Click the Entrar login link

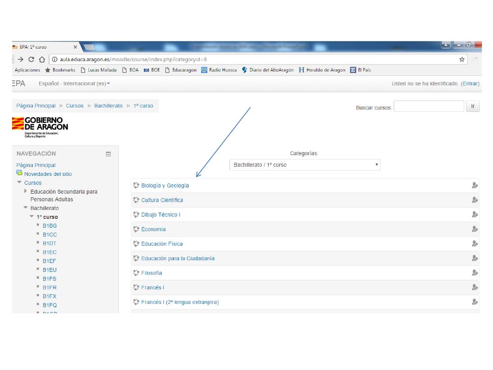(470, 83)
